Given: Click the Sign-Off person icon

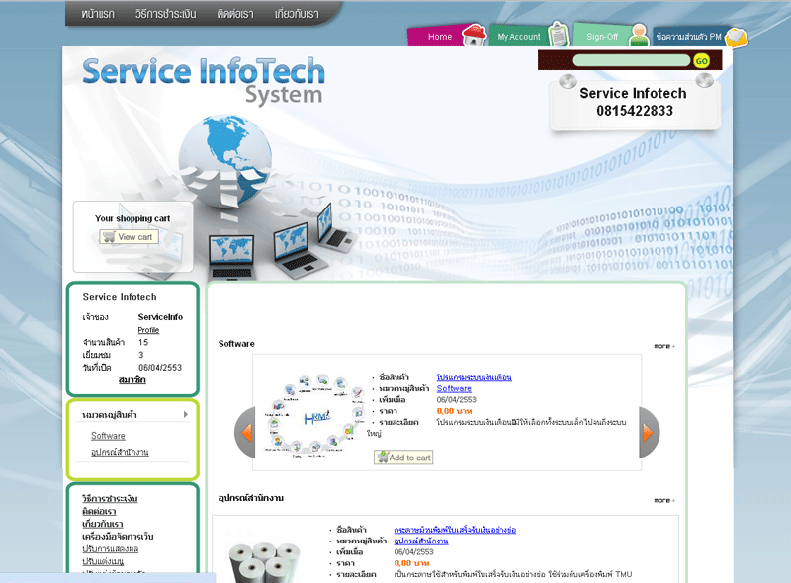Looking at the screenshot, I should (639, 36).
